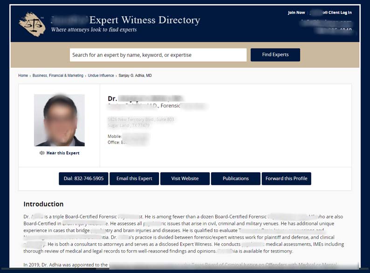Click the Office phone label
Viewport: 370px width, 273px height.
click(x=114, y=143)
